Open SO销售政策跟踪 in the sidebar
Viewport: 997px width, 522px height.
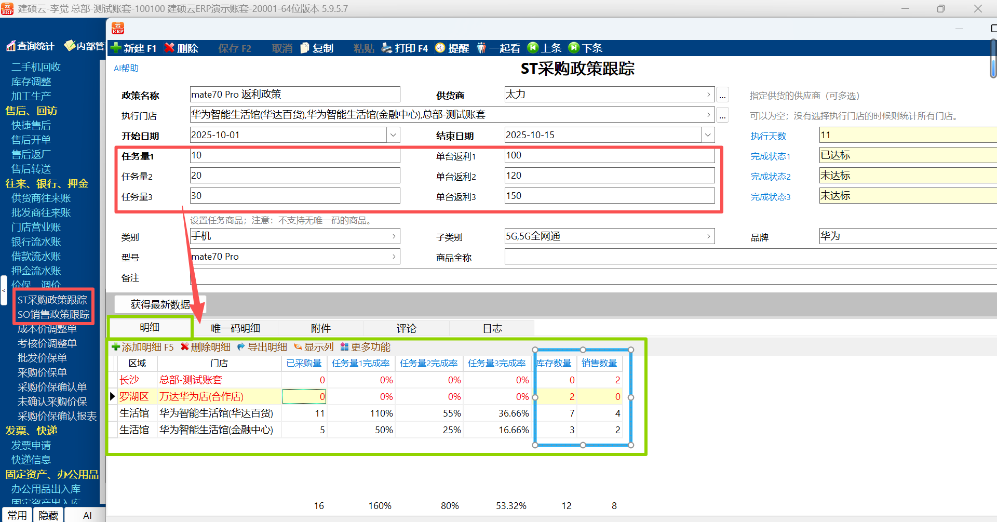[53, 314]
